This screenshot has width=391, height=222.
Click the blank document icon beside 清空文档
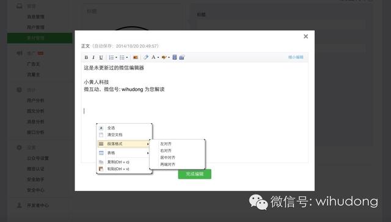(101, 135)
